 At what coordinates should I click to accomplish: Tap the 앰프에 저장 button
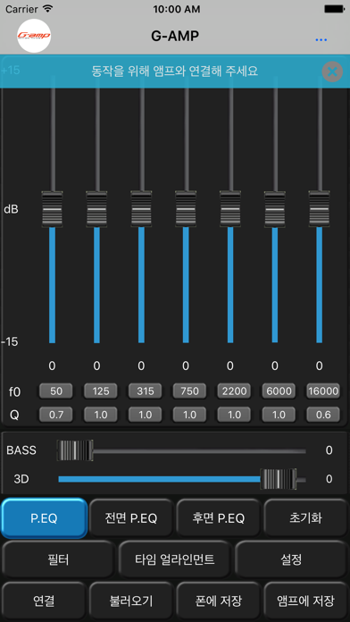(305, 601)
